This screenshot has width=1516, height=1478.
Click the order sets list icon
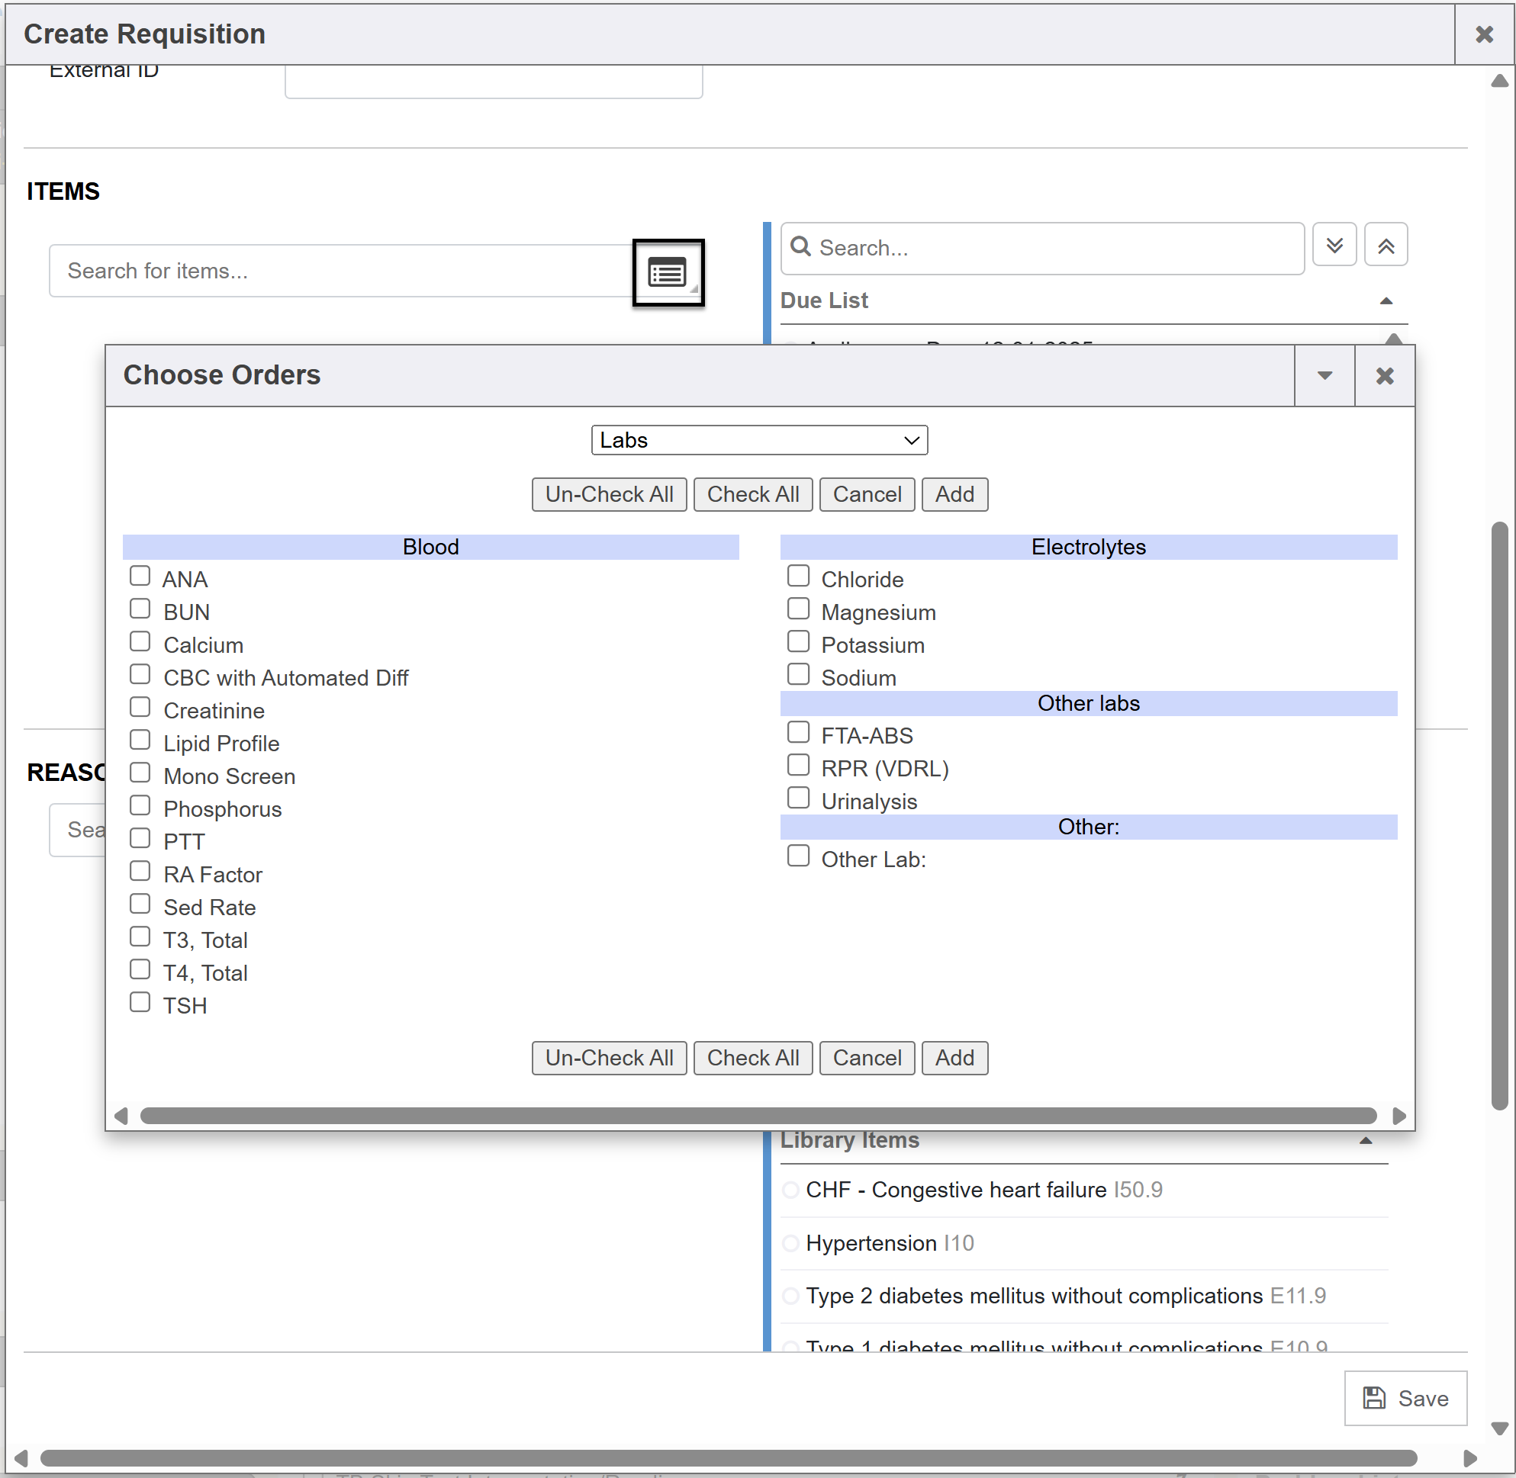[x=667, y=272]
